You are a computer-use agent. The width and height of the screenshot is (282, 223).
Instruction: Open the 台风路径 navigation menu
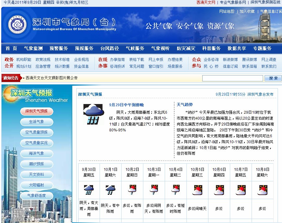pyautogui.click(x=110, y=48)
